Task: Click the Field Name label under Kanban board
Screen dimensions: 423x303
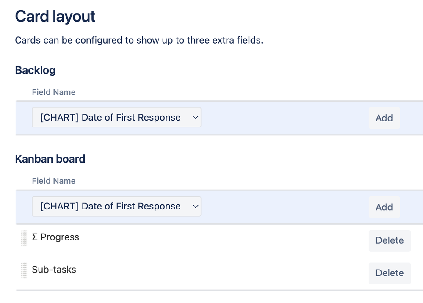Action: (x=54, y=181)
